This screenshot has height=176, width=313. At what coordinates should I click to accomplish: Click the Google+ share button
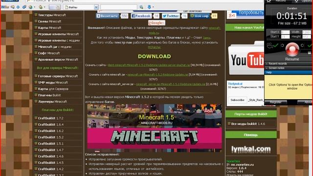(x=156, y=23)
